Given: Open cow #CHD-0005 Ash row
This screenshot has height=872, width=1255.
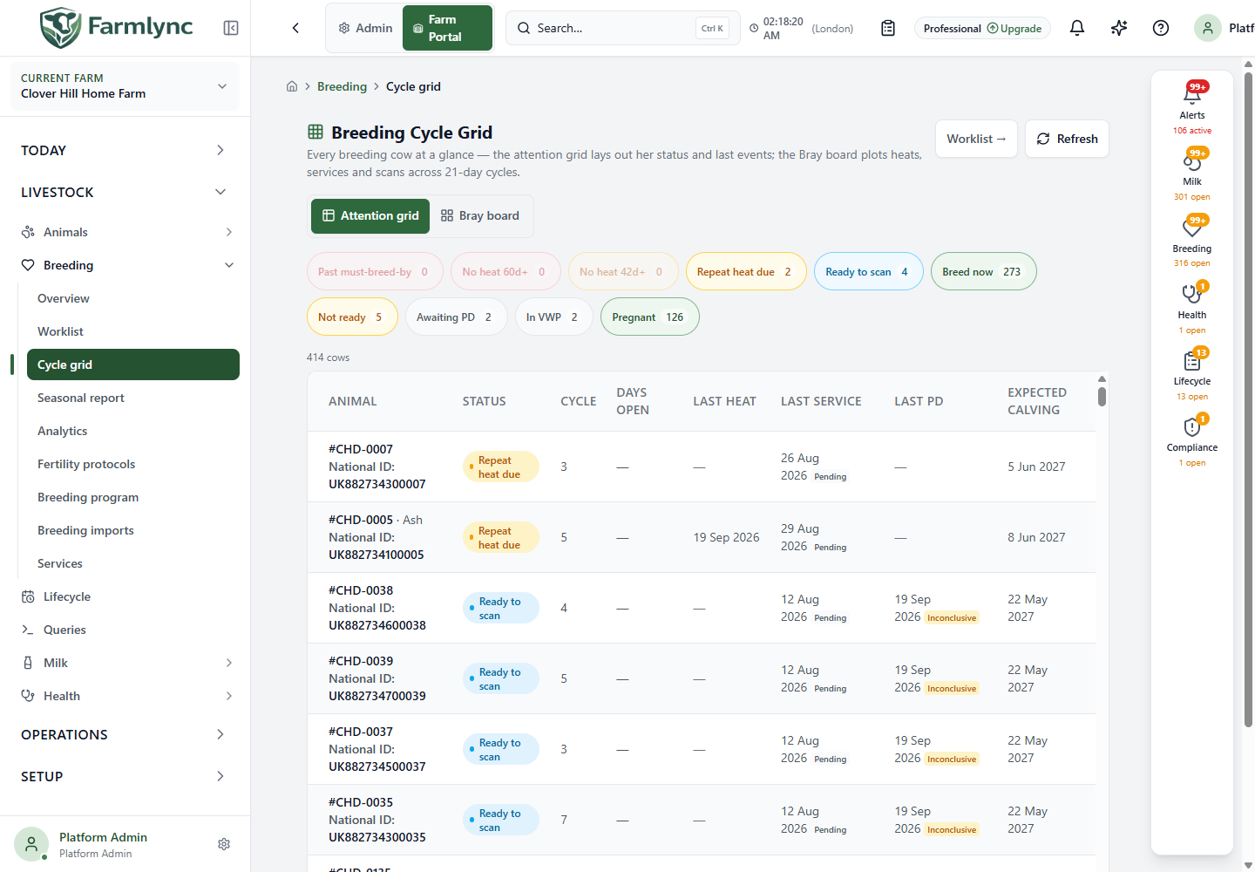Looking at the screenshot, I should pyautogui.click(x=702, y=537).
